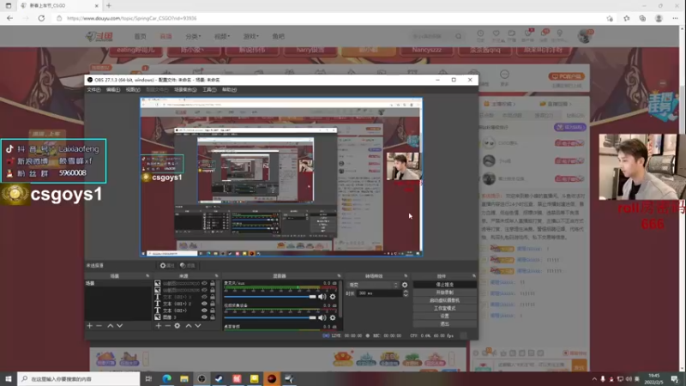Show hidden system tray icons chevron
686x386 pixels.
point(594,379)
